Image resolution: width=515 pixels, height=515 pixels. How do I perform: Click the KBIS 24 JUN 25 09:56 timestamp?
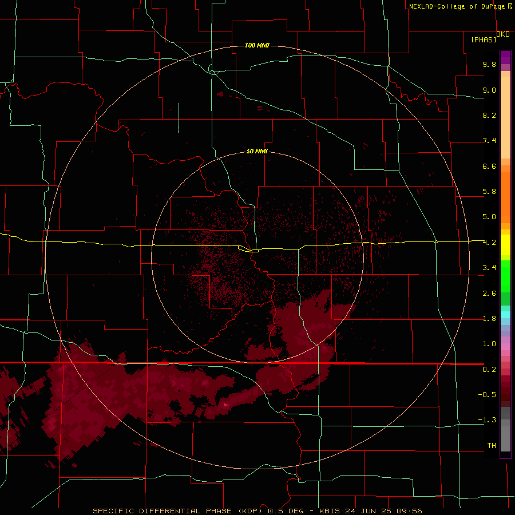[x=370, y=511]
